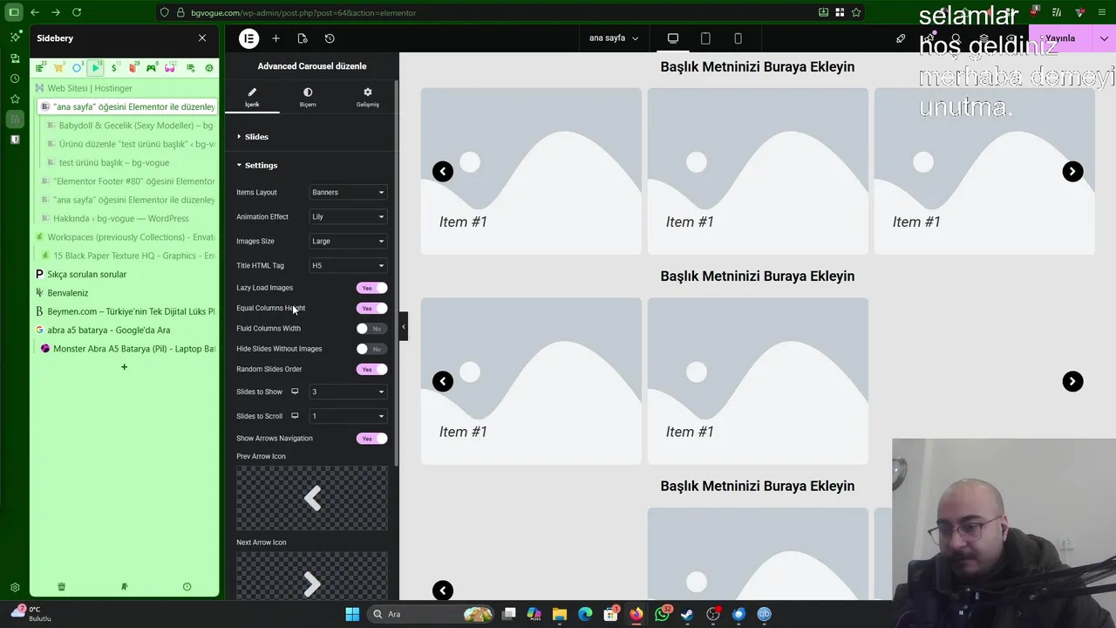Open the Beymen.com tab in Sidebery
The image size is (1116, 628).
coord(125,311)
